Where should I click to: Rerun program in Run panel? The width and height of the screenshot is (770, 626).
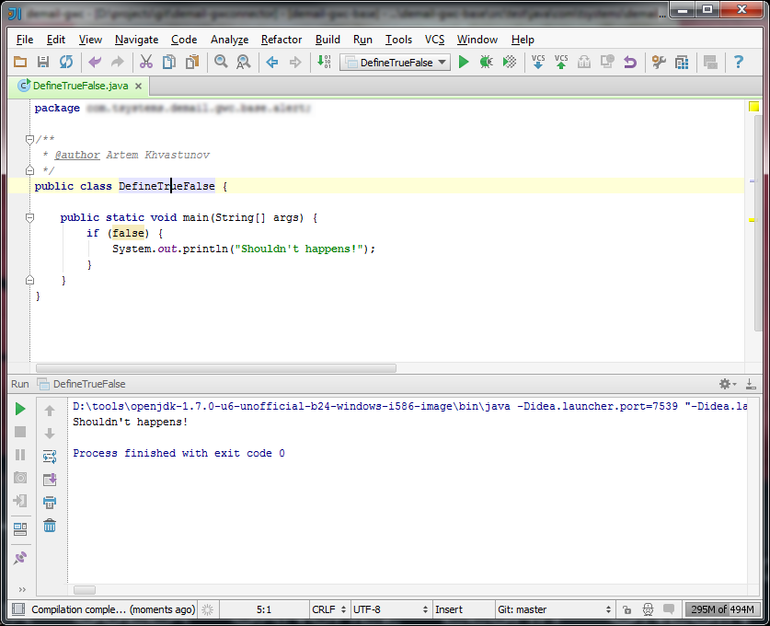click(x=20, y=409)
